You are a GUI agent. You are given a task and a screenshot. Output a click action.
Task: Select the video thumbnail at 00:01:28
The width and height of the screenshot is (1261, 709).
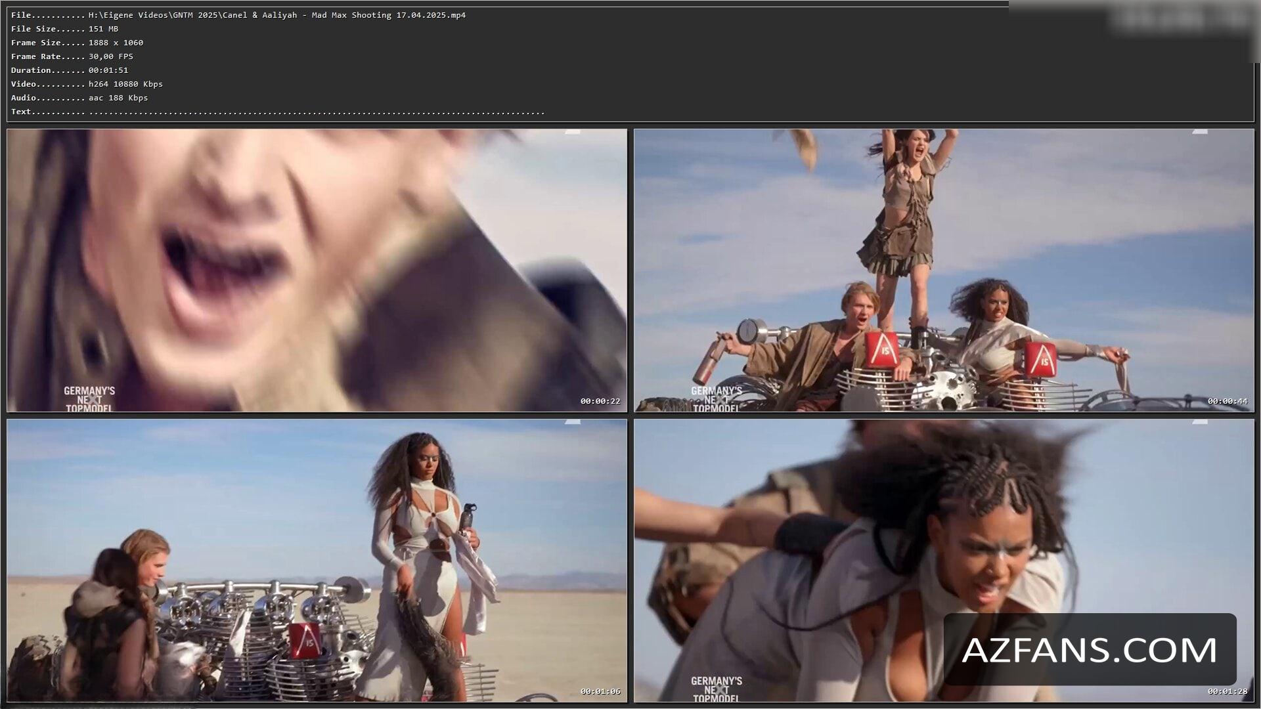coord(944,561)
